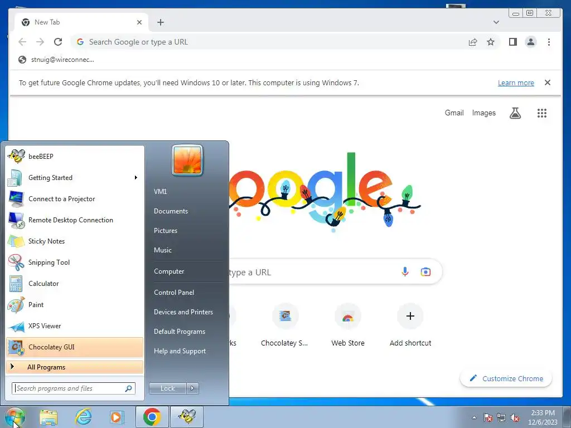571x428 pixels.
Task: Open the network tray icon
Action: 501,417
